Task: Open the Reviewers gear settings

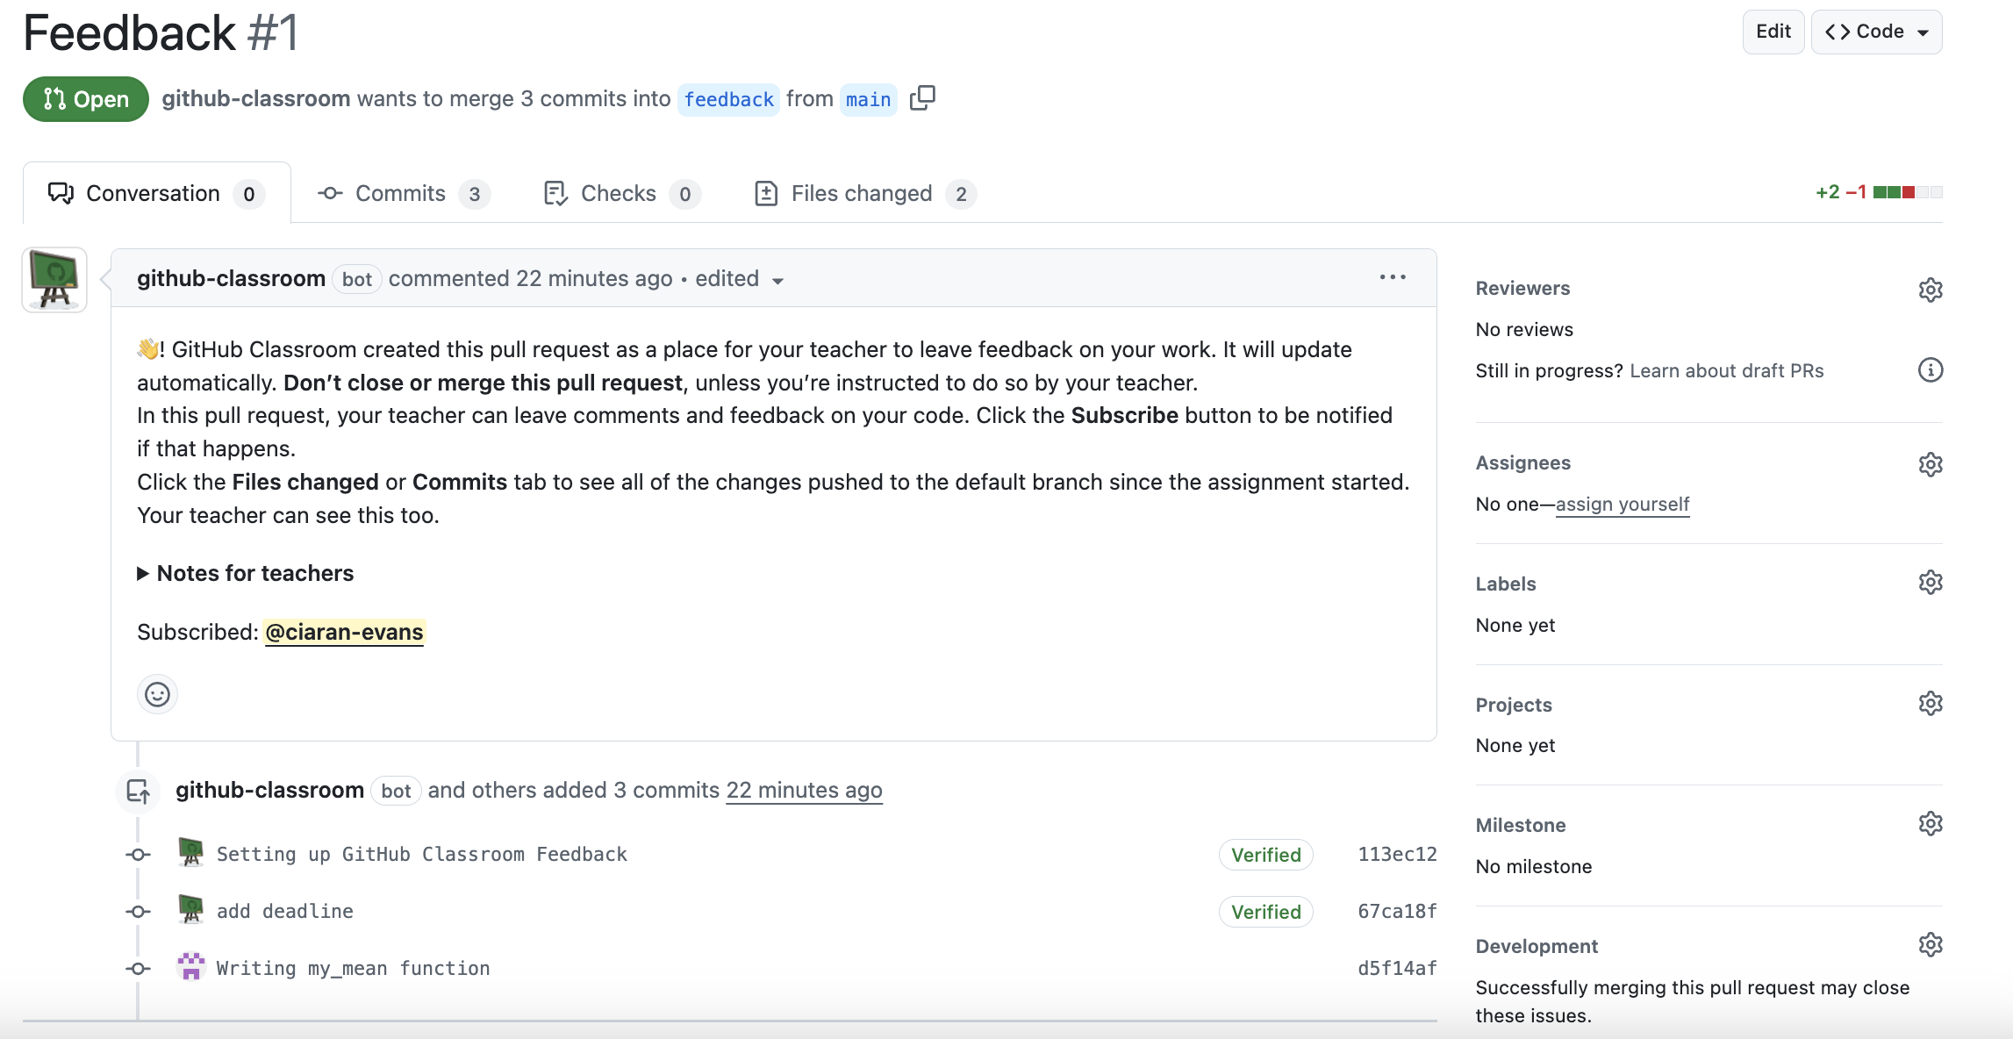Action: coord(1930,290)
